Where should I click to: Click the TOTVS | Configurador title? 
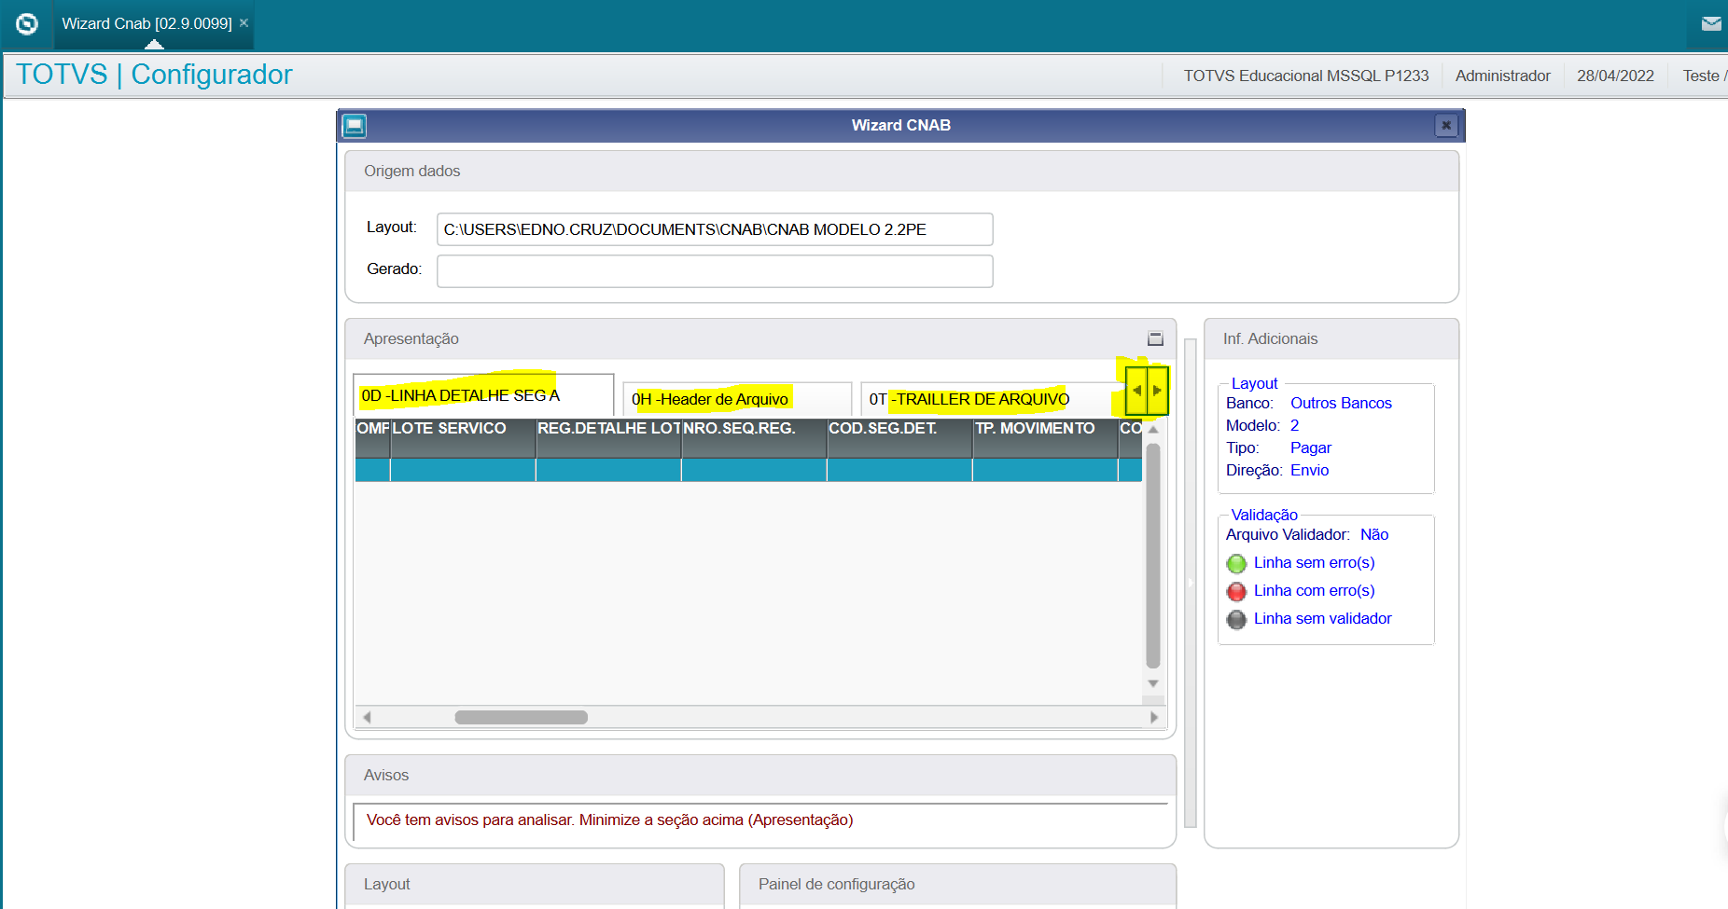[154, 75]
